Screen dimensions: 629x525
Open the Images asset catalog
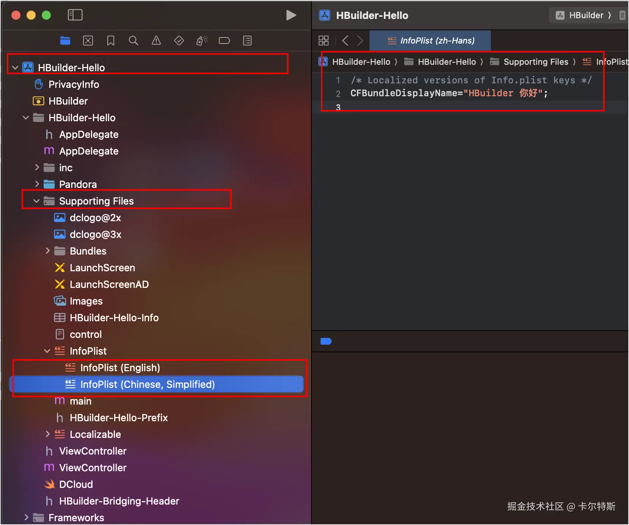[86, 301]
